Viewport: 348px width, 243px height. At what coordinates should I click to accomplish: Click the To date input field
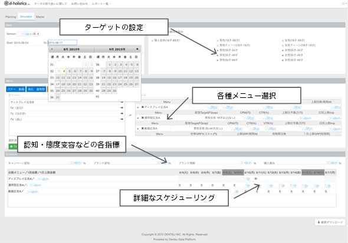point(63,42)
